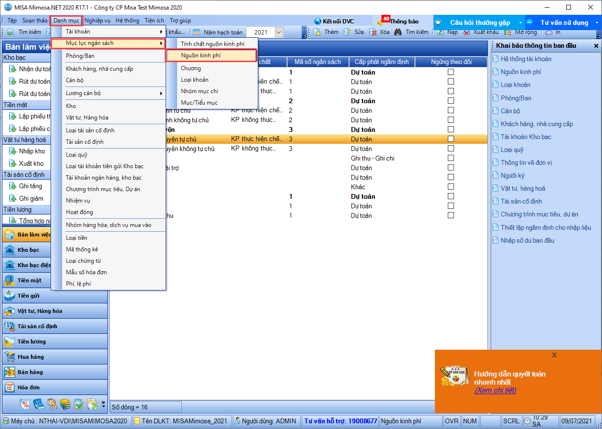Click the blue Sổ cái book icon
The height and width of the screenshot is (429, 602).
tap(39, 404)
